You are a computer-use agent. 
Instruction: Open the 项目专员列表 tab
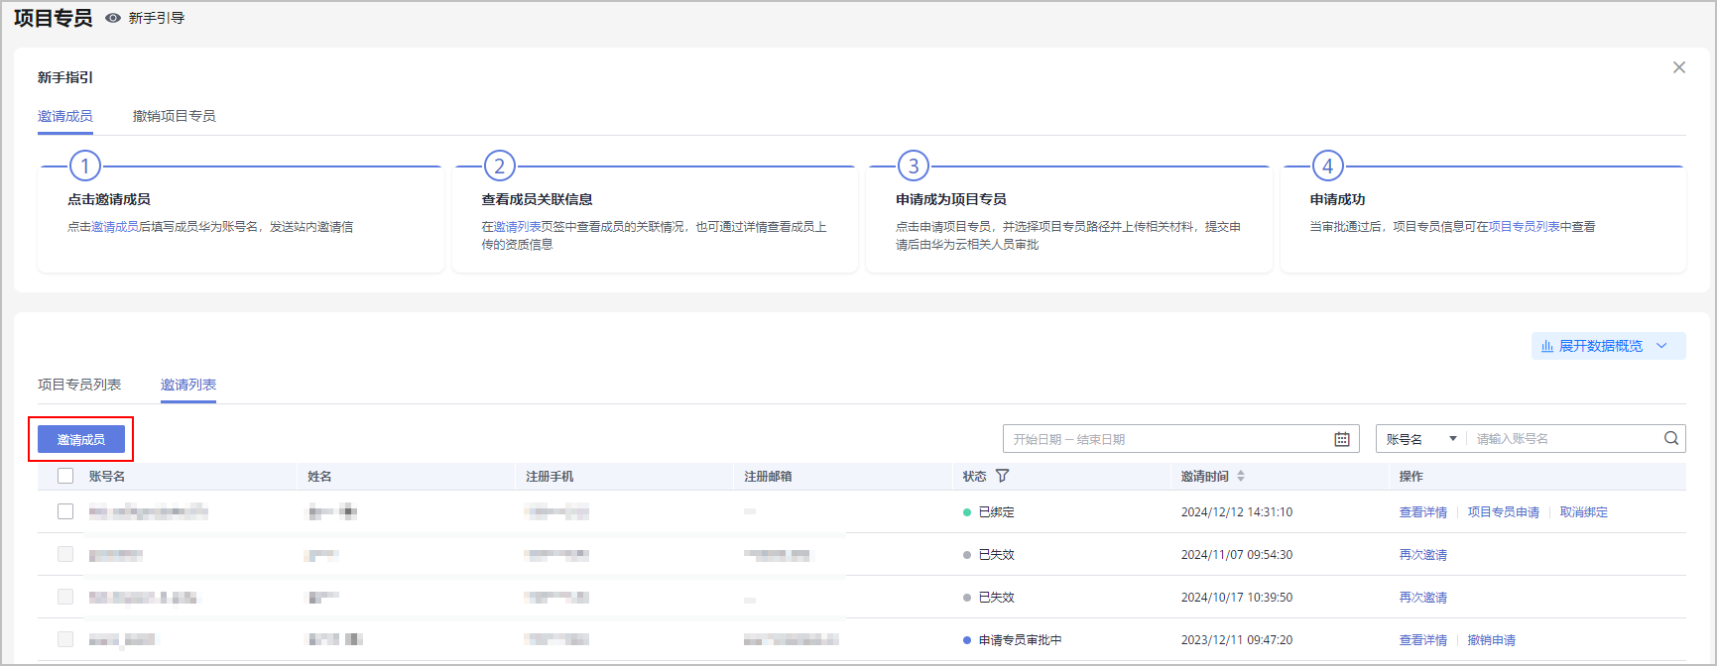[x=79, y=385]
